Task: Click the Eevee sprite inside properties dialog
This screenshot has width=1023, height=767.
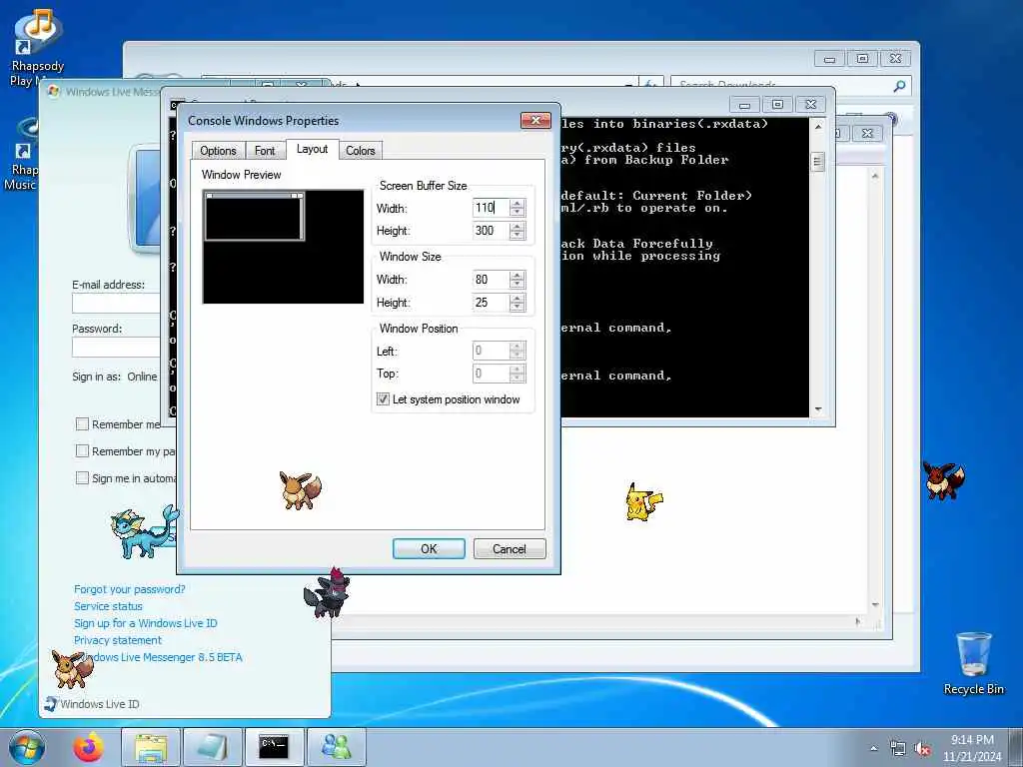Action: (x=300, y=489)
